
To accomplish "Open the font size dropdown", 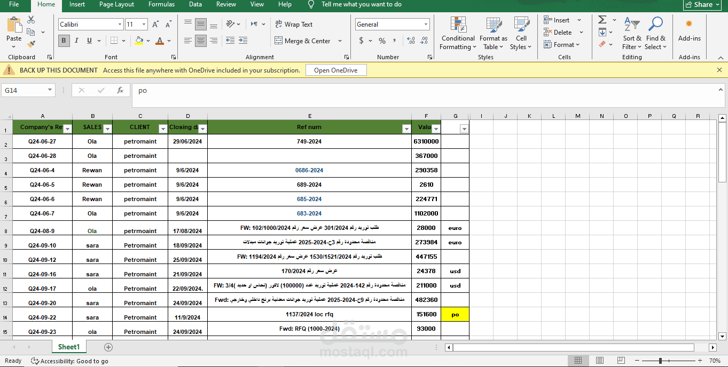I will 144,25.
